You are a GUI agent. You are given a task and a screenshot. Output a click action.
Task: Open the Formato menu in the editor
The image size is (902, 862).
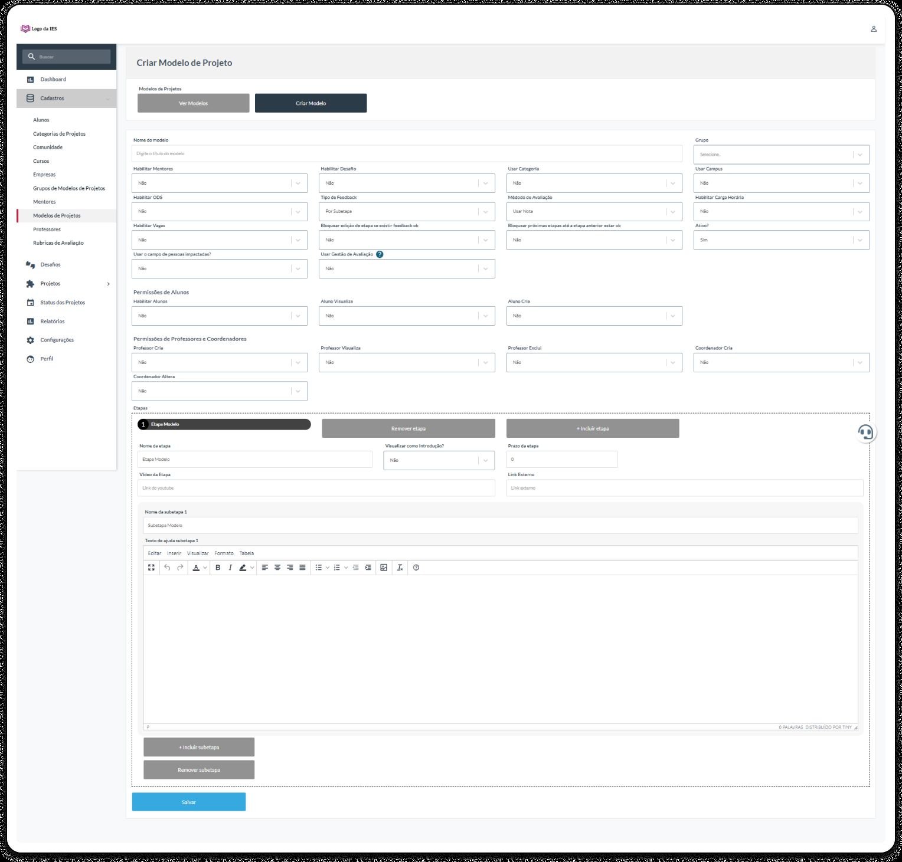tap(224, 553)
